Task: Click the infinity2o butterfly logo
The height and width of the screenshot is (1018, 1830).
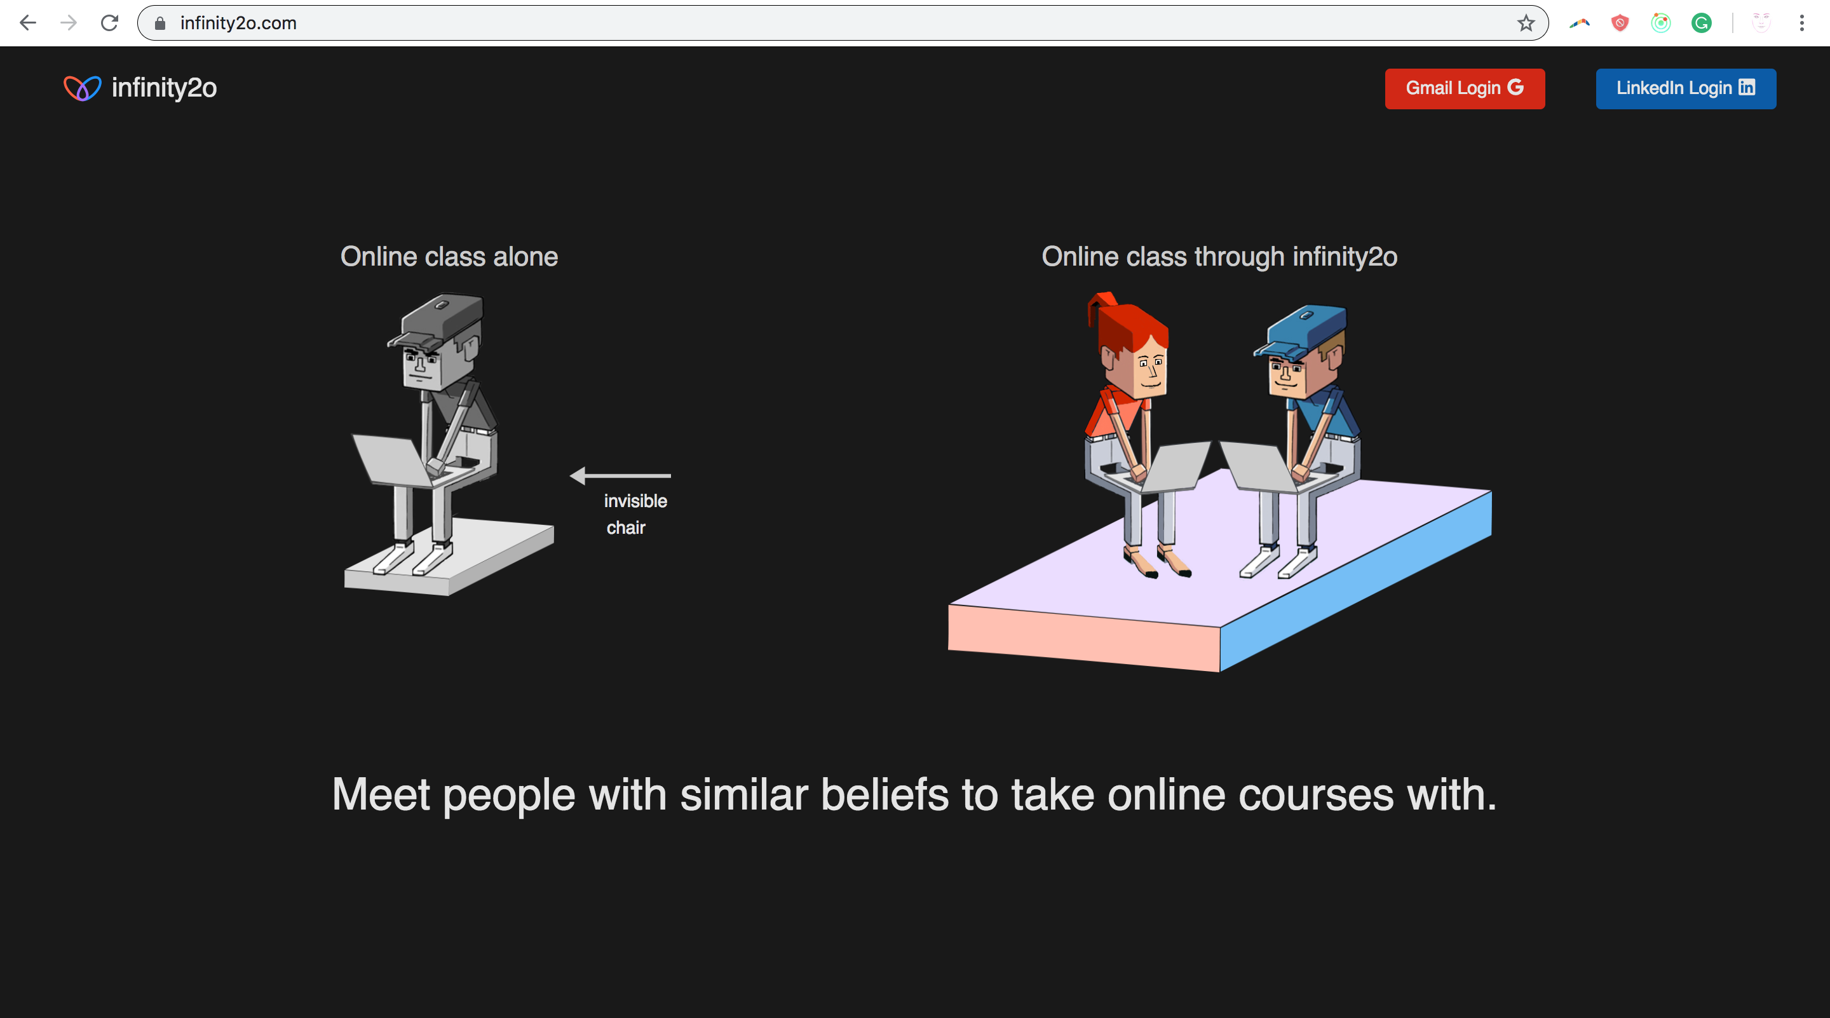Action: point(83,88)
